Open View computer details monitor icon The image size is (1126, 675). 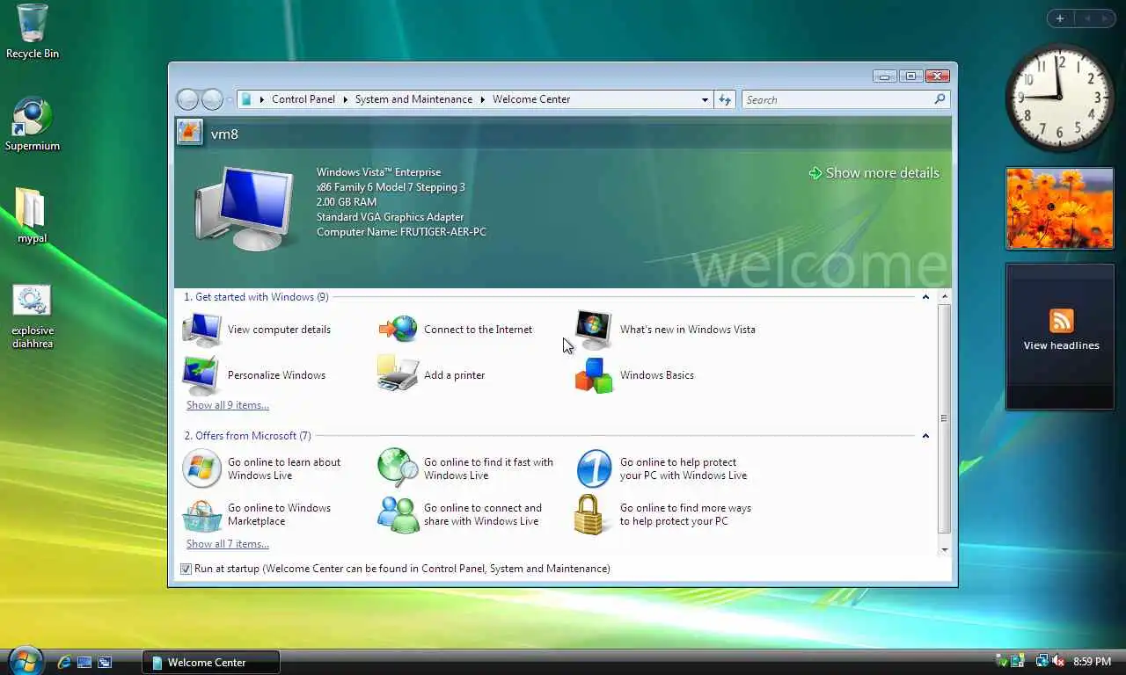pos(201,330)
